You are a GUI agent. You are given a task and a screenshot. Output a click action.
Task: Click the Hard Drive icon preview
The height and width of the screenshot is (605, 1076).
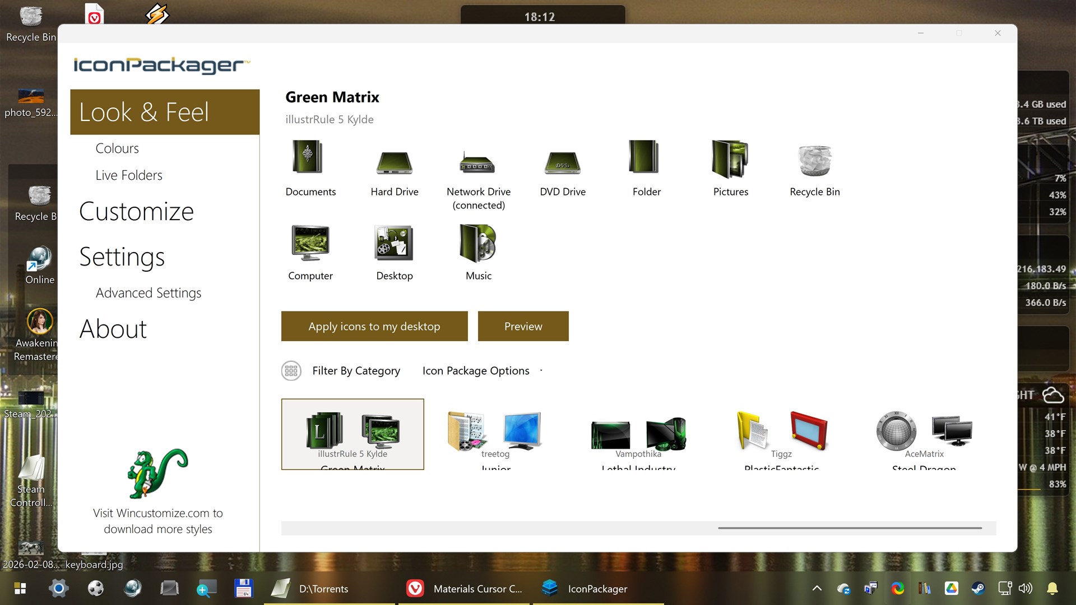394,162
